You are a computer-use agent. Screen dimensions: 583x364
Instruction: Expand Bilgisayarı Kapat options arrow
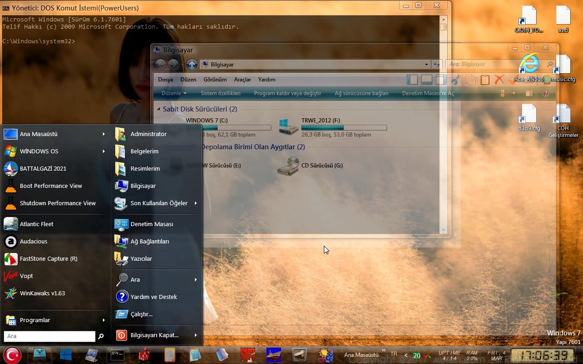(196, 335)
